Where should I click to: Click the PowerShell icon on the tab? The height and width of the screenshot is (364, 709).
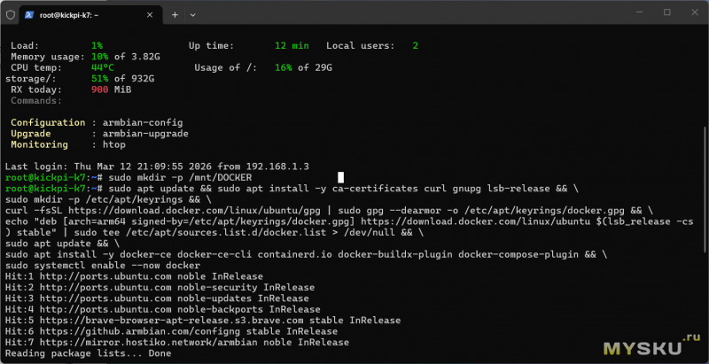[x=30, y=14]
